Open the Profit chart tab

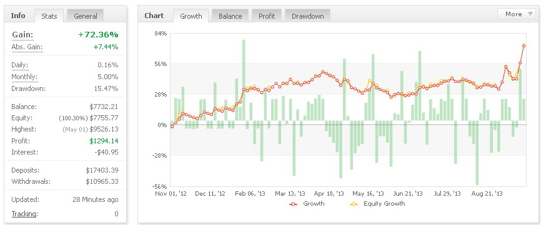[267, 16]
